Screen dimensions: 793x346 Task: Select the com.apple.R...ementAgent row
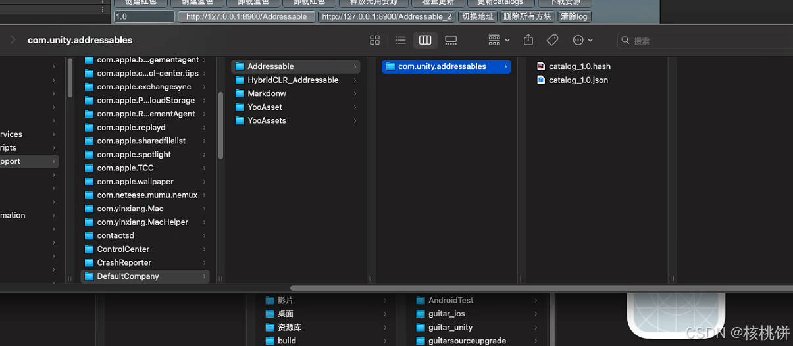pyautogui.click(x=145, y=114)
